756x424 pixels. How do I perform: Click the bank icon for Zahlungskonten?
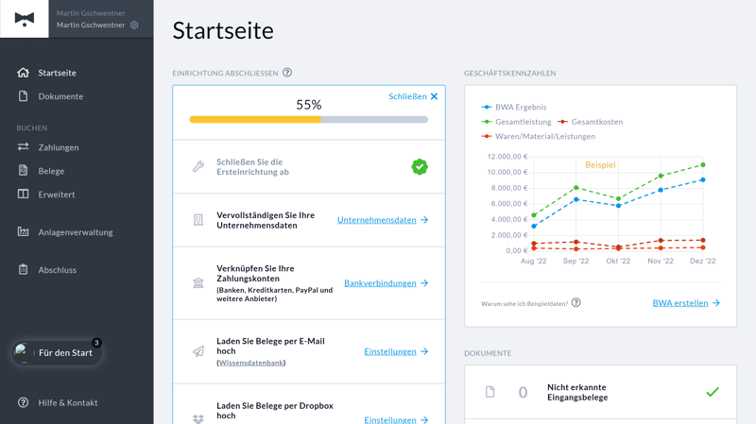pyautogui.click(x=198, y=283)
